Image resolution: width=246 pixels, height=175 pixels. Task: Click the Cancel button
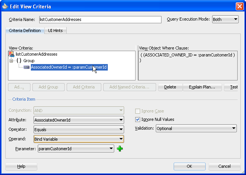tap(224, 166)
